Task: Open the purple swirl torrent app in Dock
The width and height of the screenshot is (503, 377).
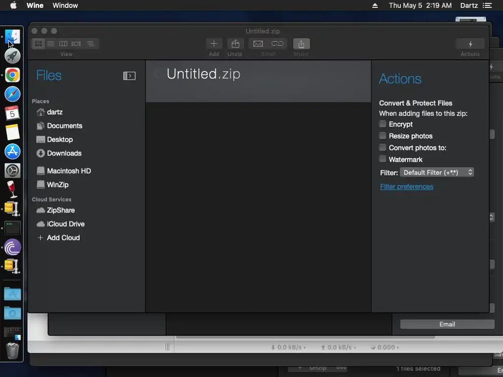Action: (x=12, y=247)
